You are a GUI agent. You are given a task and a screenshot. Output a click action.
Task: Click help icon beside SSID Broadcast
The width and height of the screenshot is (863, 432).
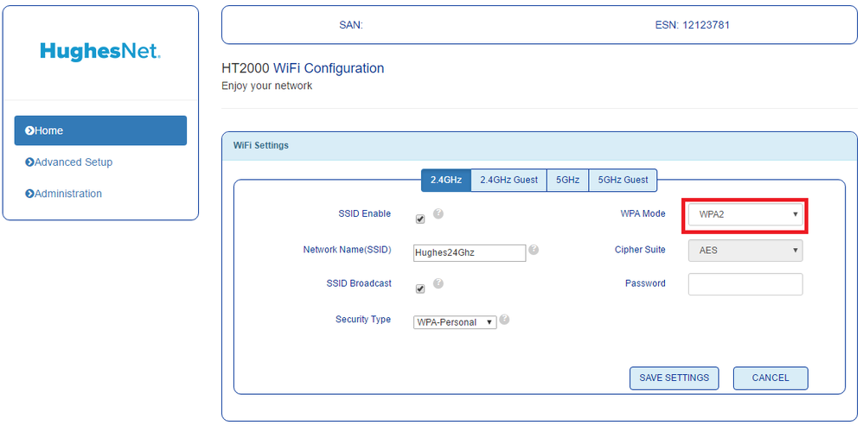(438, 283)
